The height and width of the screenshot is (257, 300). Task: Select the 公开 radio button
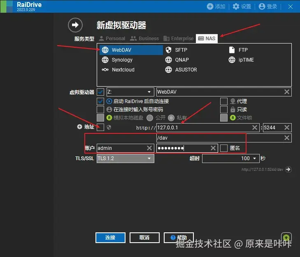(x=150, y=118)
